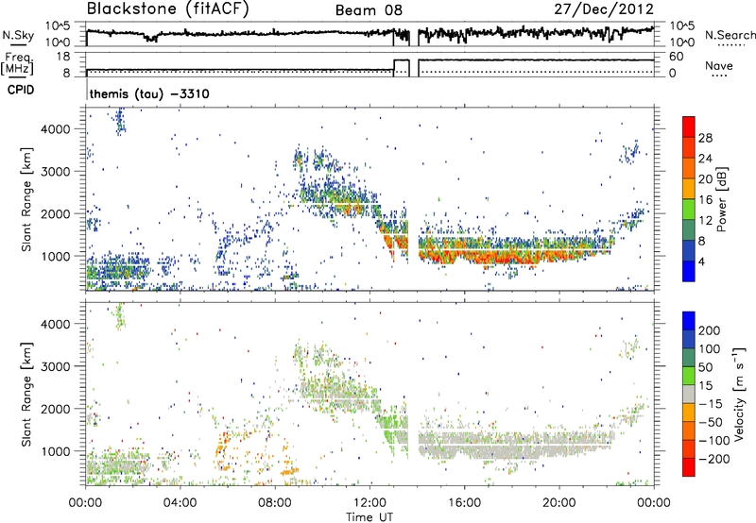The image size is (756, 523).
Task: Click the top blue Velocity swatch above 200
Action: [x=689, y=321]
